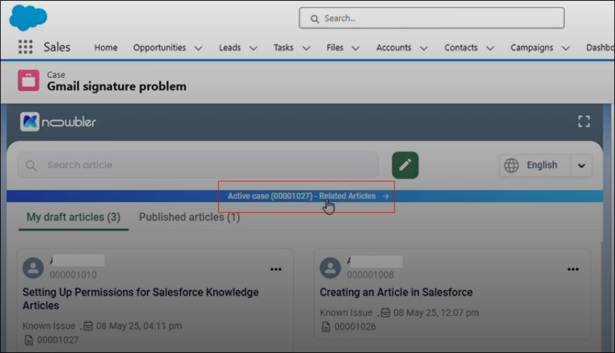Click Known Issue label on Creating an Article card

coord(346,312)
